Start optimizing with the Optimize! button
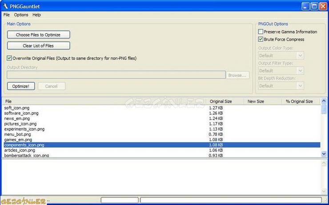 [21, 86]
